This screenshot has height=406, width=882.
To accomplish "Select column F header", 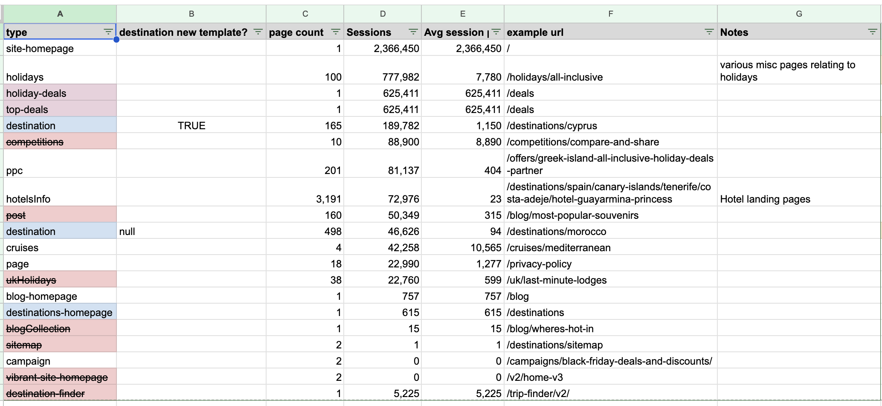I will point(611,14).
